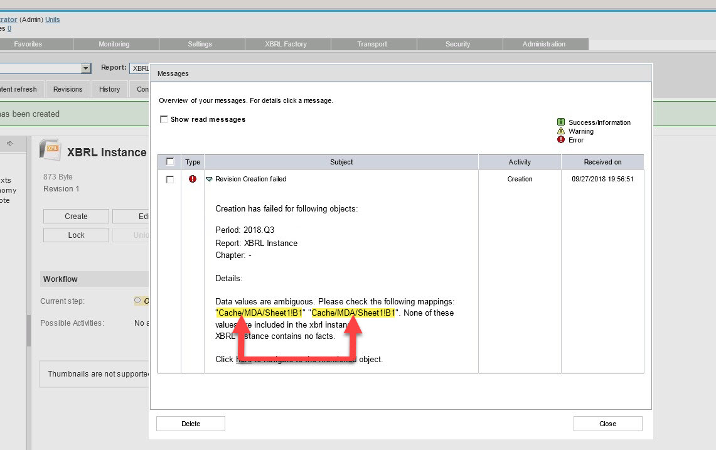This screenshot has width=716, height=450.
Task: Open the dropdown left of Report label
Action: 85,68
